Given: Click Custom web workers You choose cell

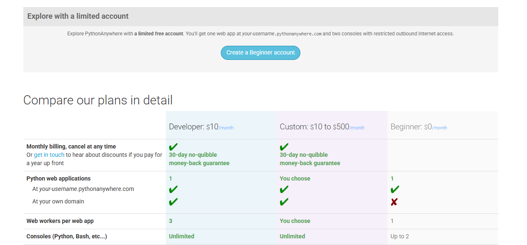Looking at the screenshot, I should pyautogui.click(x=295, y=221).
